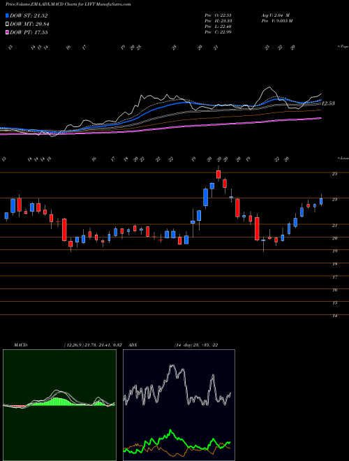The height and width of the screenshot is (461, 349).
Task: Click the magenta DOW PT legend swatch
Action: [x=7, y=32]
